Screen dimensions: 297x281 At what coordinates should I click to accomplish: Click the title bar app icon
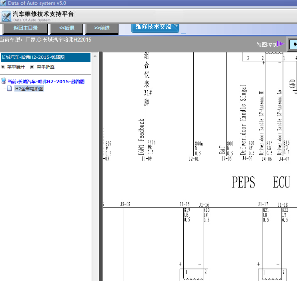point(3,3)
